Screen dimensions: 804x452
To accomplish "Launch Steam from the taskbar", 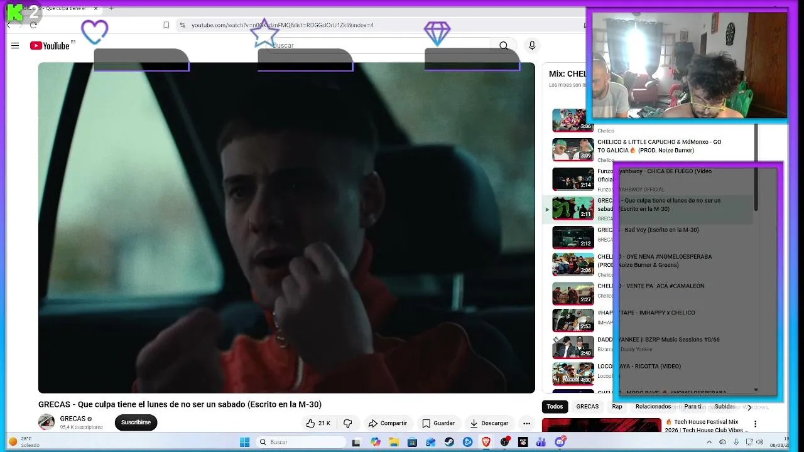I will 449,442.
